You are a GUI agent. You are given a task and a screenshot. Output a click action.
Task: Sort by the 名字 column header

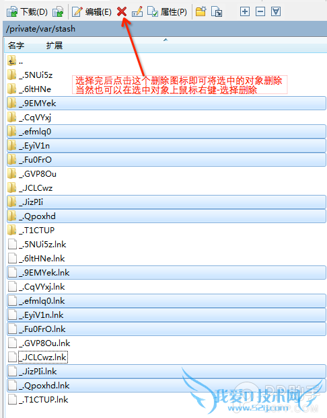pyautogui.click(x=16, y=45)
